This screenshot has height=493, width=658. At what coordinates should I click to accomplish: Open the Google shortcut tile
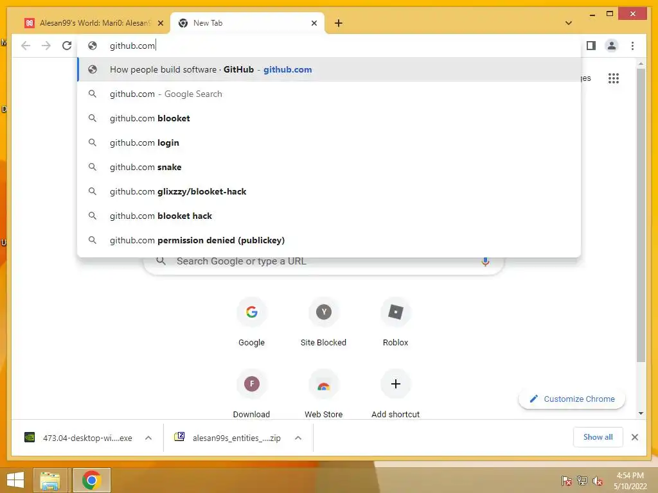[251, 322]
